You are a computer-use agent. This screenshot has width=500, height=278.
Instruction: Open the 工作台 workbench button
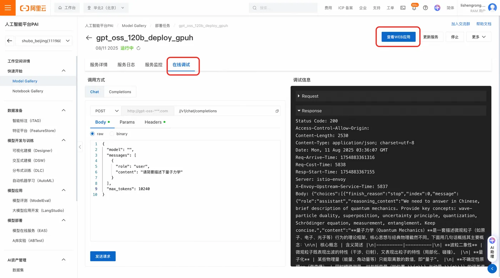coord(67,8)
